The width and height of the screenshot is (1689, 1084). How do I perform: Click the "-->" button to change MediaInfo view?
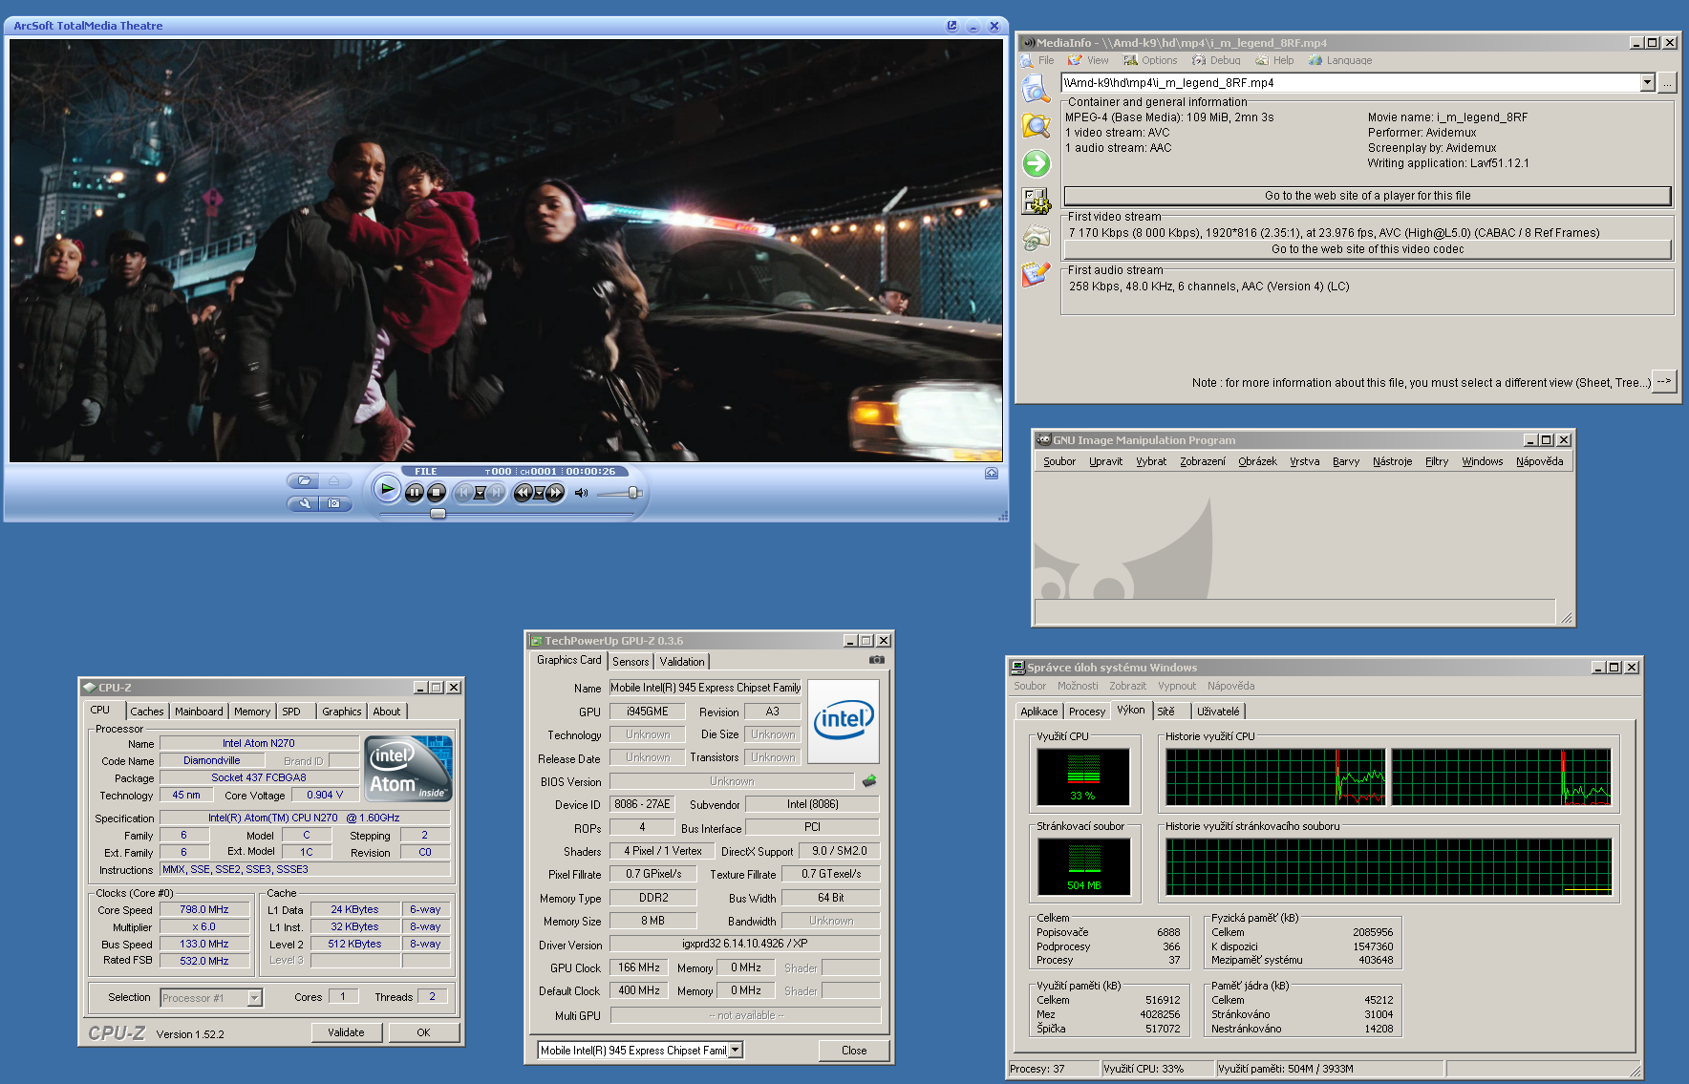pos(1664,381)
